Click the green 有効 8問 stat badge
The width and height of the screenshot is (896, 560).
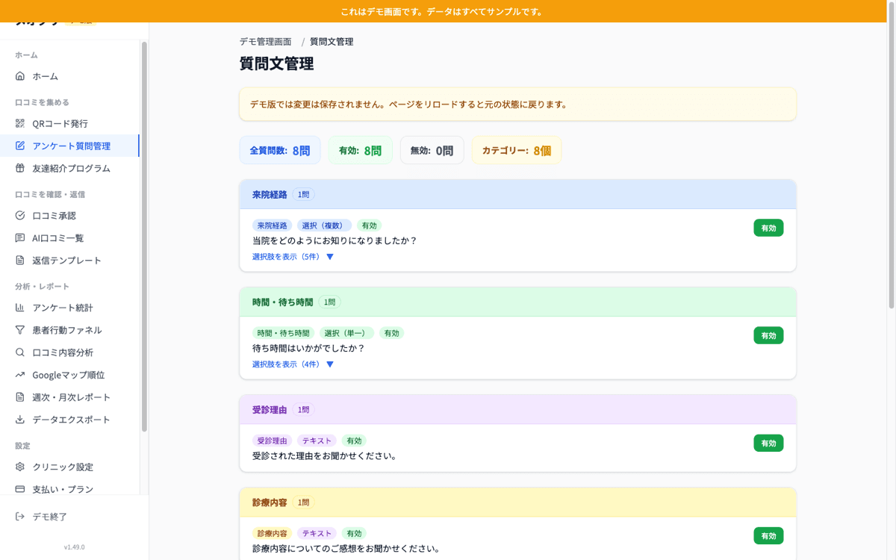pyautogui.click(x=361, y=150)
